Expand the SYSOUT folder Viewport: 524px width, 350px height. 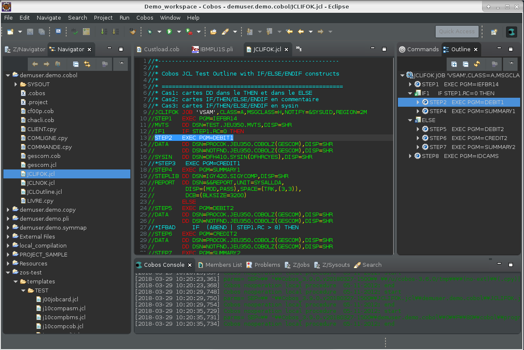click(x=16, y=84)
